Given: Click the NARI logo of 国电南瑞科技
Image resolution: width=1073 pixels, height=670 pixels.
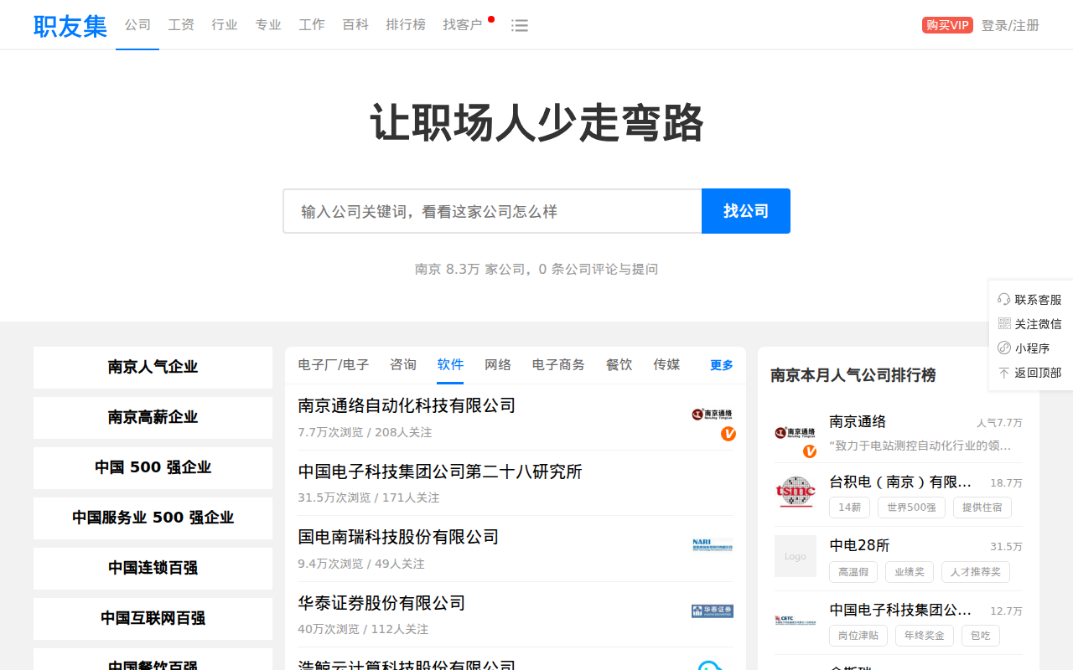Looking at the screenshot, I should click(713, 545).
